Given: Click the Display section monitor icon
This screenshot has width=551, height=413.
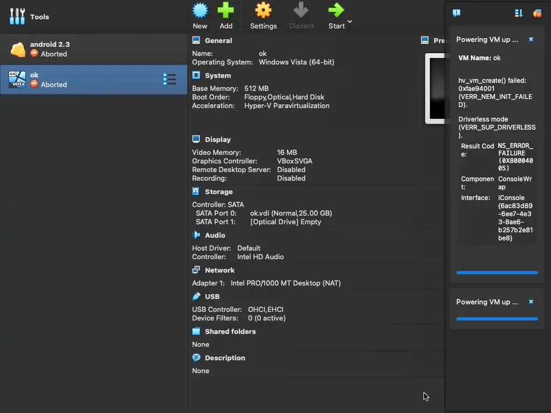Looking at the screenshot, I should [x=196, y=139].
